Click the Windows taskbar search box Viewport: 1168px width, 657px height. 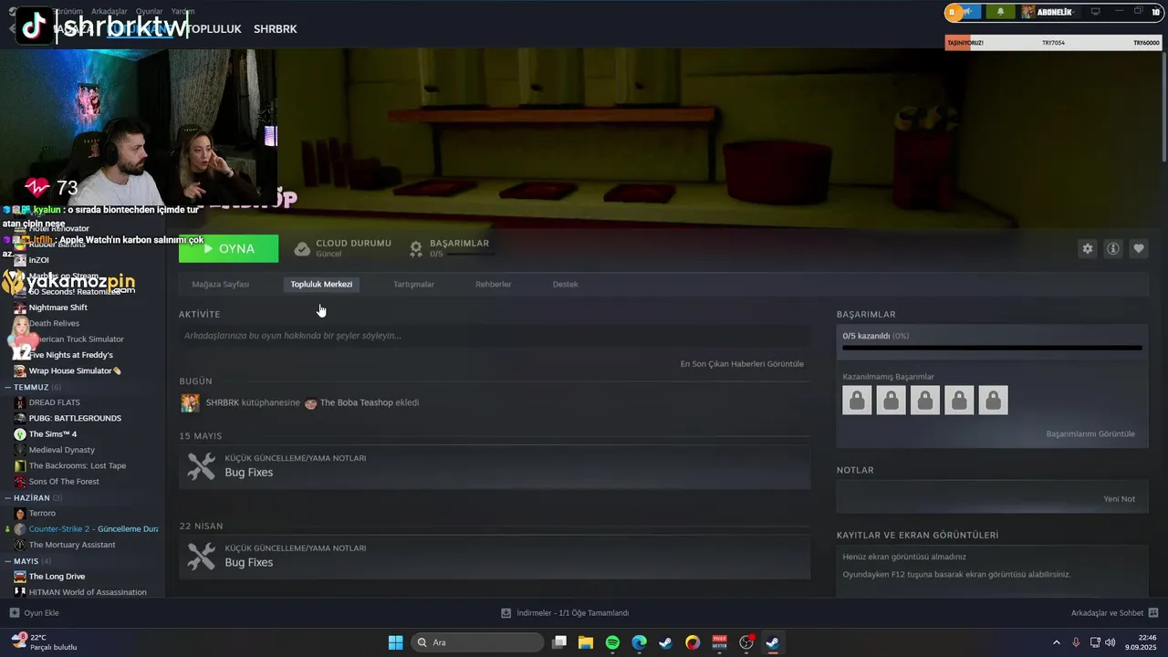[x=477, y=642]
